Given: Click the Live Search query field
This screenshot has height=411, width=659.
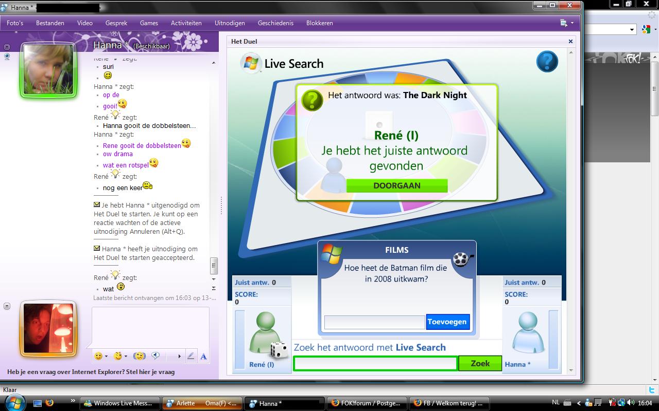Looking at the screenshot, I should [375, 363].
